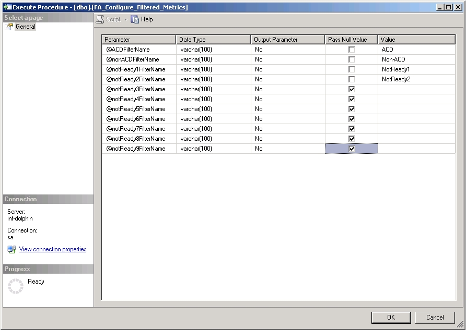Click the OK button
This screenshot has width=466, height=330.
391,317
